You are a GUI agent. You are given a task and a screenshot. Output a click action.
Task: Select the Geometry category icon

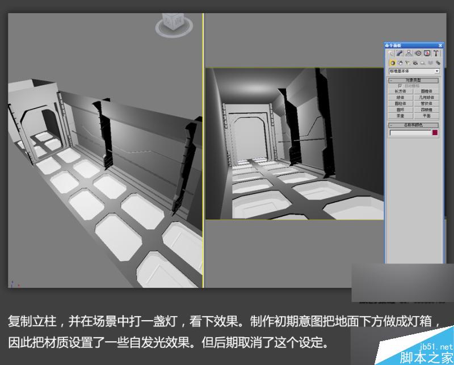click(392, 62)
